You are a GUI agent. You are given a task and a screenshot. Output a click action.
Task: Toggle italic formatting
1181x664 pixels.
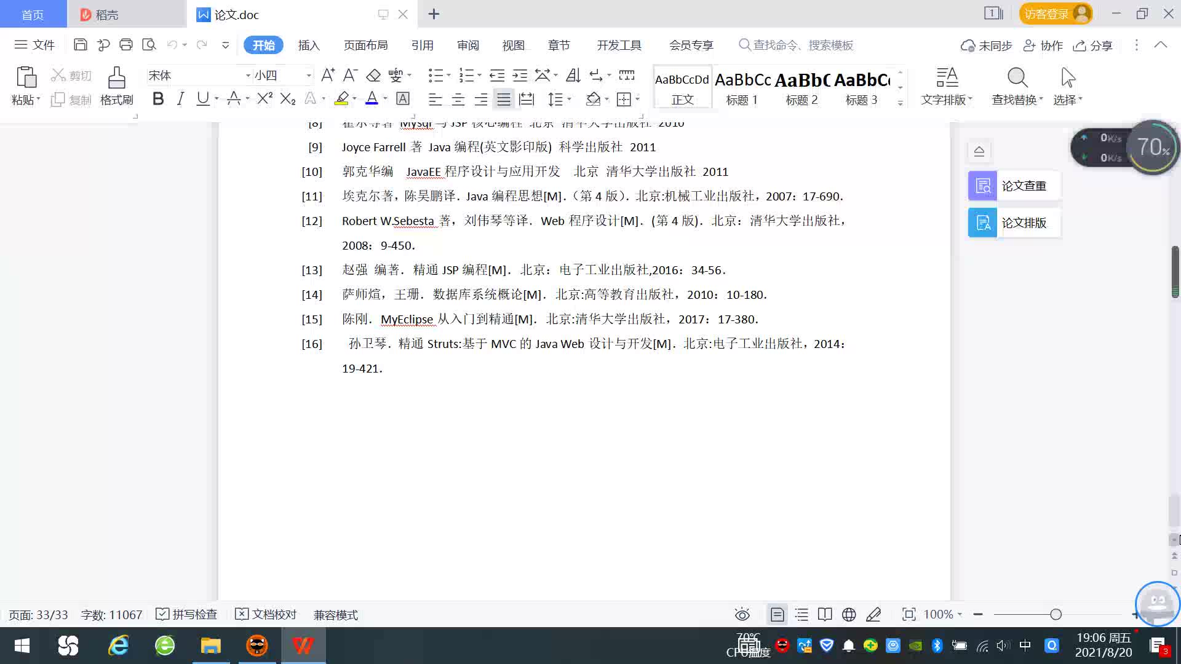[x=180, y=99]
